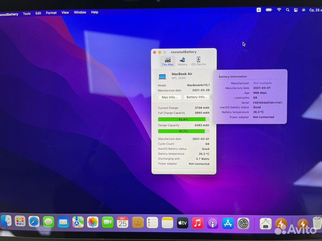Click the battery serial F5D10940ZF4PJYVA7
Screen dimensions: 322x241
pos(267,103)
